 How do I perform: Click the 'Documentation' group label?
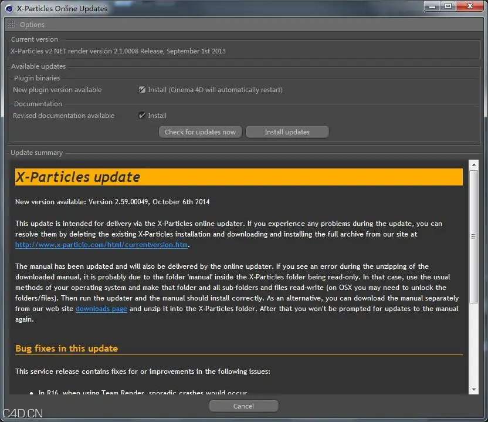coord(38,104)
